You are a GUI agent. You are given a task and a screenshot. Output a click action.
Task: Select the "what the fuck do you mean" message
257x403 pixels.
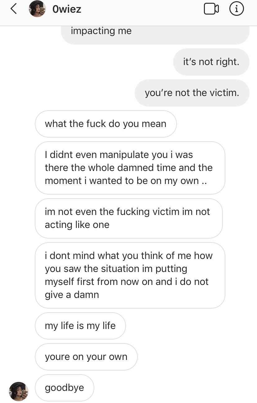[106, 124]
